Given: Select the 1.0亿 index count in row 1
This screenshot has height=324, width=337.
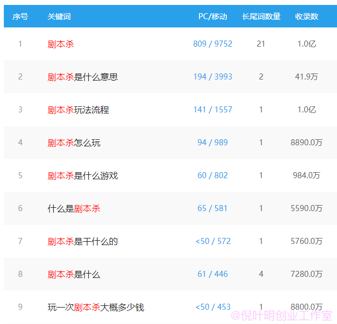Looking at the screenshot, I should tap(306, 44).
